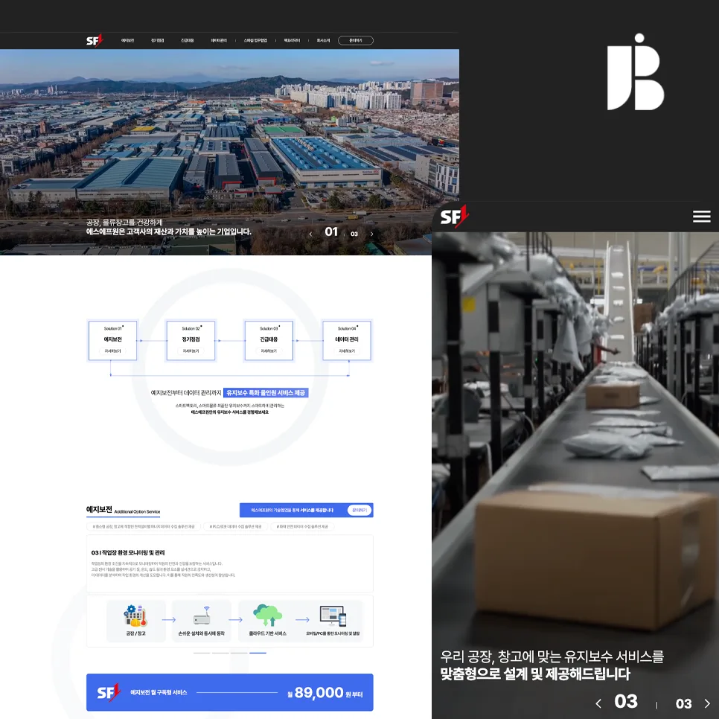
Task: Click the SF logo in the blue pricing banner
Action: click(x=109, y=692)
